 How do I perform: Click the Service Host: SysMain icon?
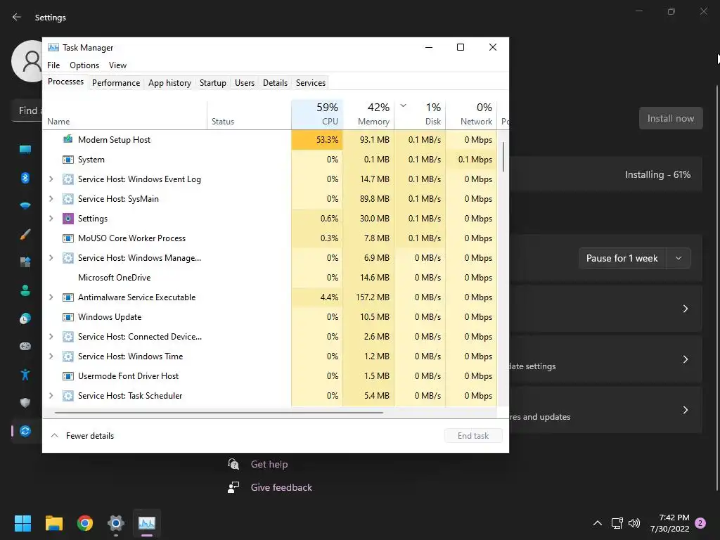68,199
